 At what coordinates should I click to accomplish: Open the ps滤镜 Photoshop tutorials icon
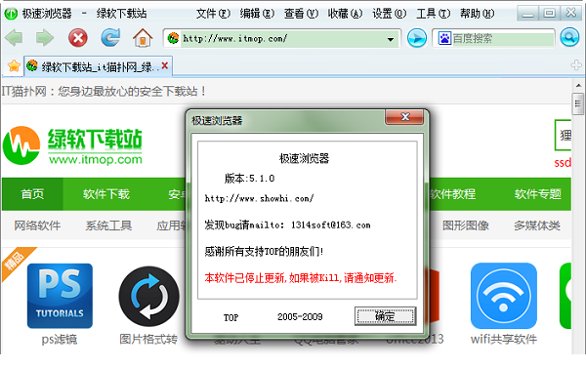(60, 296)
